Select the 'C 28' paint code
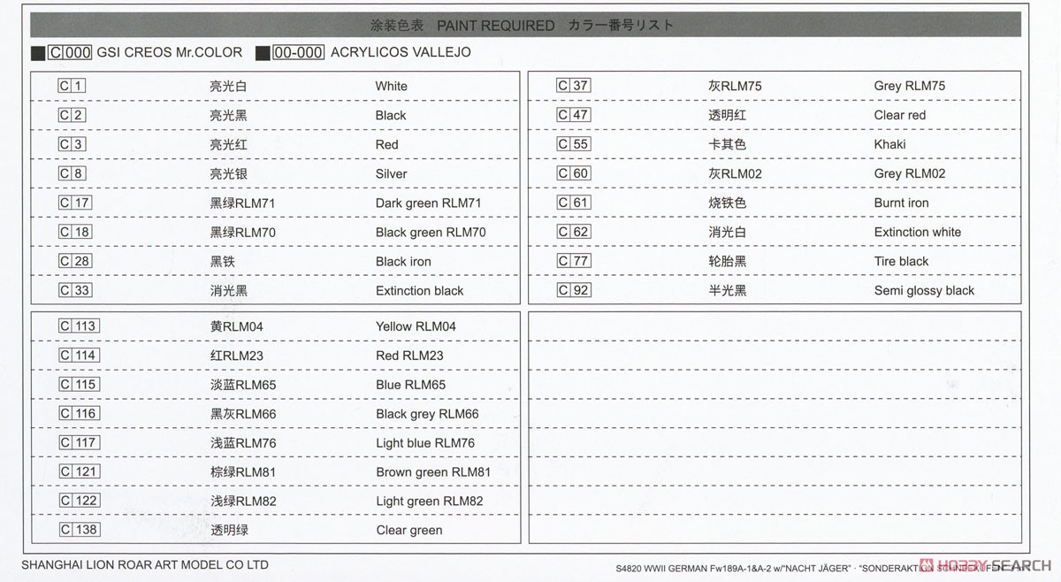Image resolution: width=1061 pixels, height=582 pixels. point(75,261)
